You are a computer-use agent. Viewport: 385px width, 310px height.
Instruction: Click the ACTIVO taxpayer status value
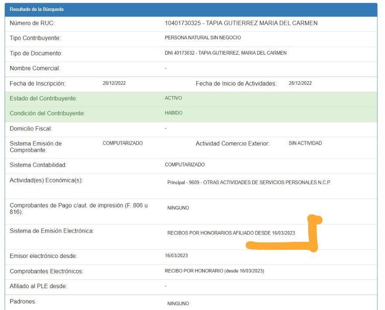(x=173, y=98)
